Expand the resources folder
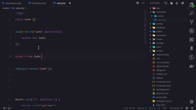 tap(161, 35)
